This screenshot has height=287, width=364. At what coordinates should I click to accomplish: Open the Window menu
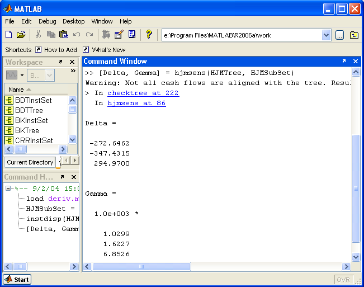102,21
